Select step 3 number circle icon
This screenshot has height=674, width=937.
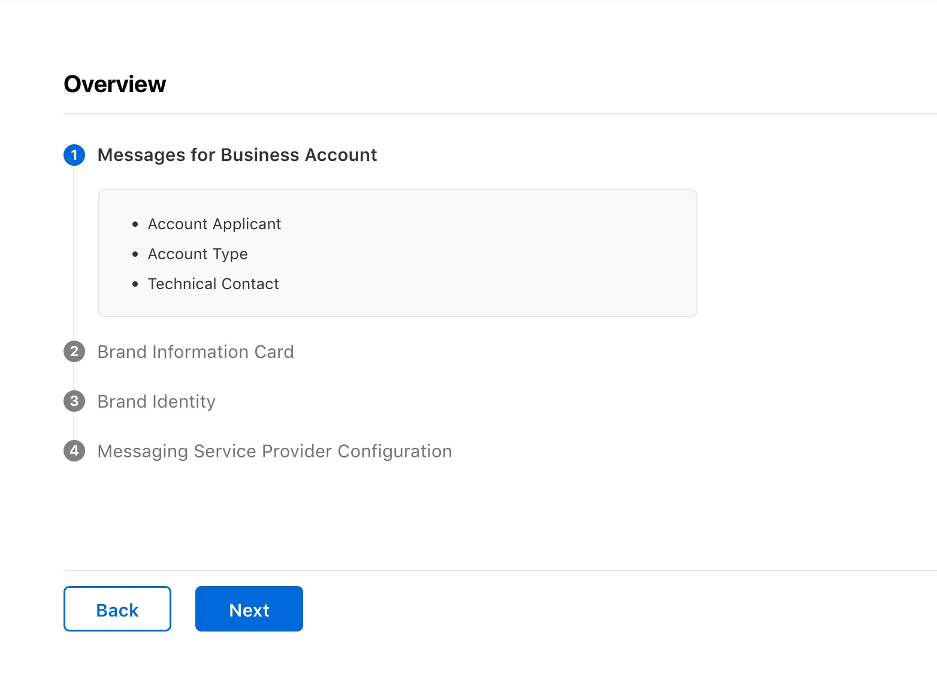click(x=74, y=401)
